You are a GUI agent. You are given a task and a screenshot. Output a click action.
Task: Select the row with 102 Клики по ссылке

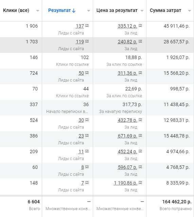97,61
